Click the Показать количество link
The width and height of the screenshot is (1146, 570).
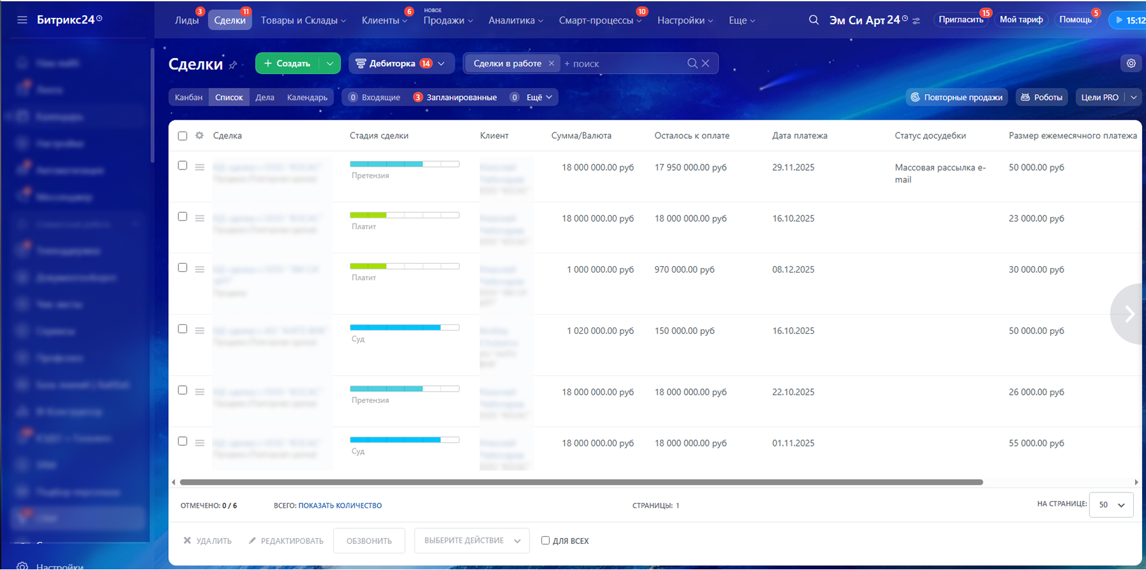coord(340,506)
